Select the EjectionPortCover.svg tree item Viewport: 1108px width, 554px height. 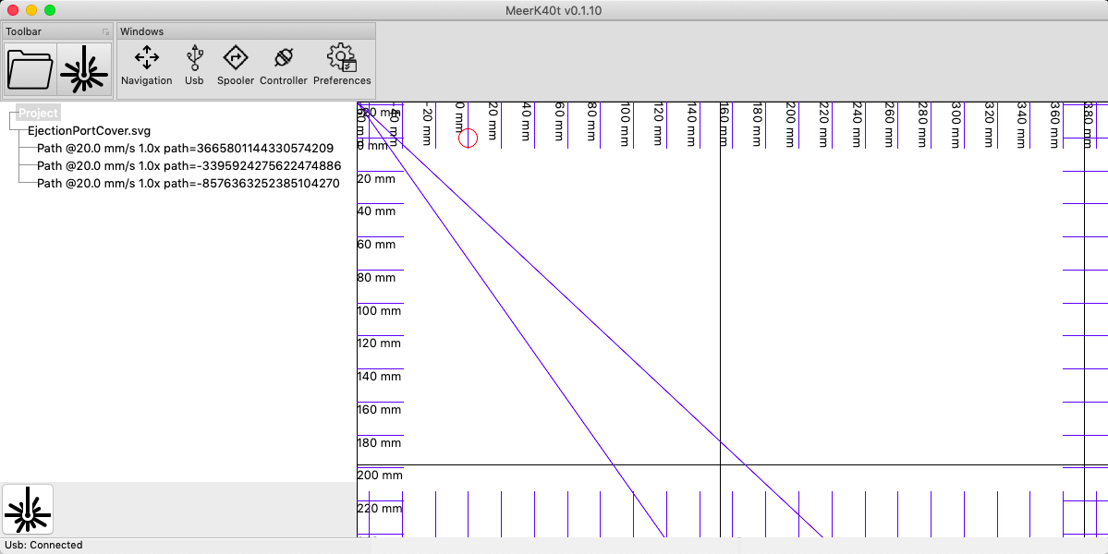[89, 130]
